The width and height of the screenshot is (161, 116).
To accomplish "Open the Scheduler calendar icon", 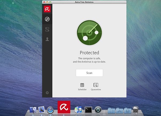I will [x=82, y=85].
